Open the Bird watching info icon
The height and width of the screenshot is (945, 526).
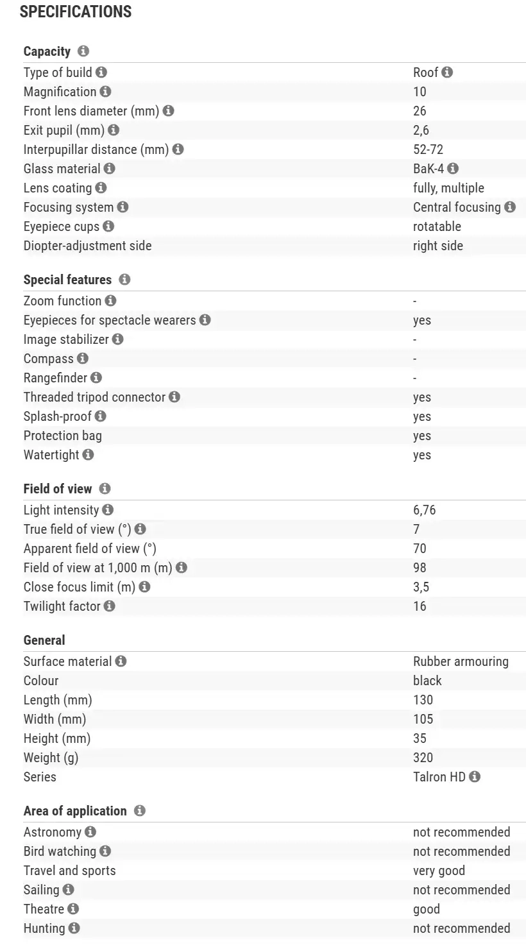105,851
